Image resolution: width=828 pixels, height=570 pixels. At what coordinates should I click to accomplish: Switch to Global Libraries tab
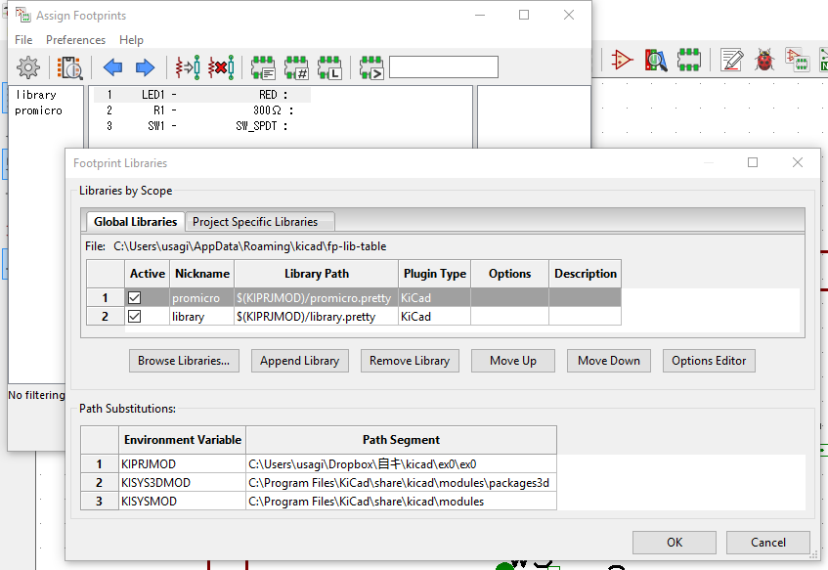[x=135, y=222]
